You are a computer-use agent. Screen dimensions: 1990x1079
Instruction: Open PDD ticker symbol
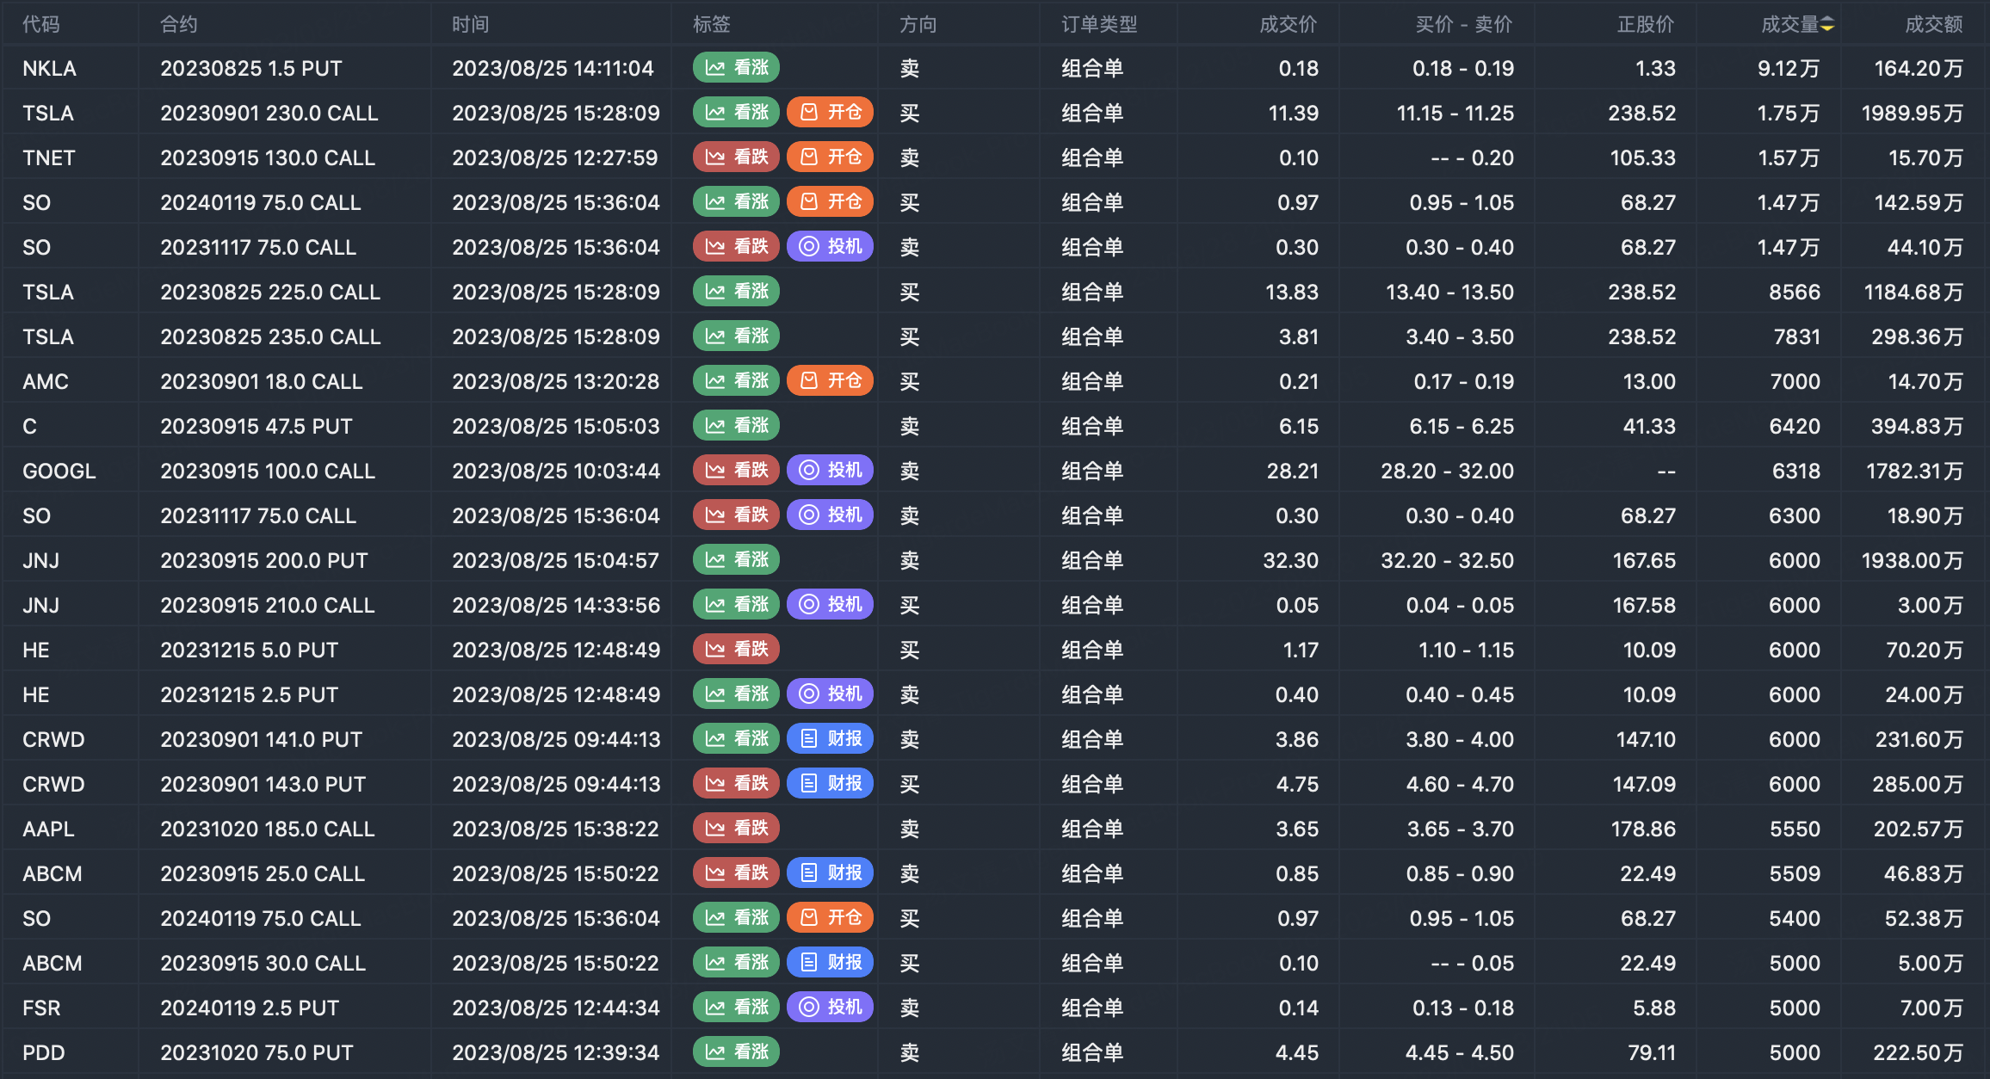[44, 1053]
